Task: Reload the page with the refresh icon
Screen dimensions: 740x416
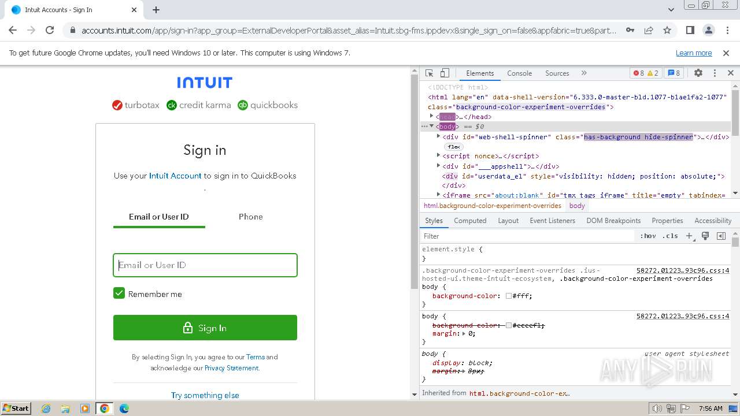Action: tap(50, 30)
